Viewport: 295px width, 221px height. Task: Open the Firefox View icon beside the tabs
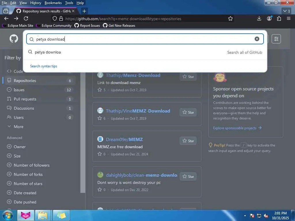click(6, 11)
